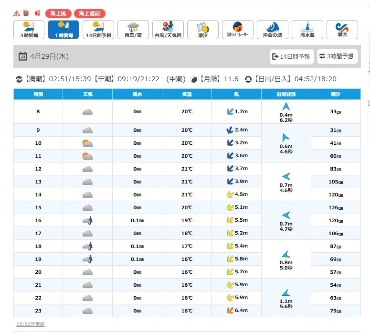Click the 6.4m wind arrow at 23時

pos(230,311)
